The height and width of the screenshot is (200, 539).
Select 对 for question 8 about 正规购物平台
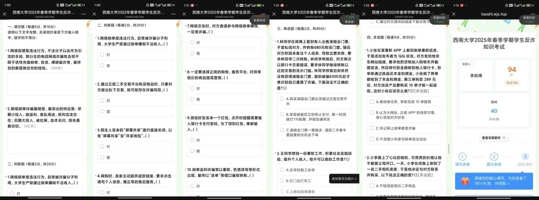coord(192,88)
